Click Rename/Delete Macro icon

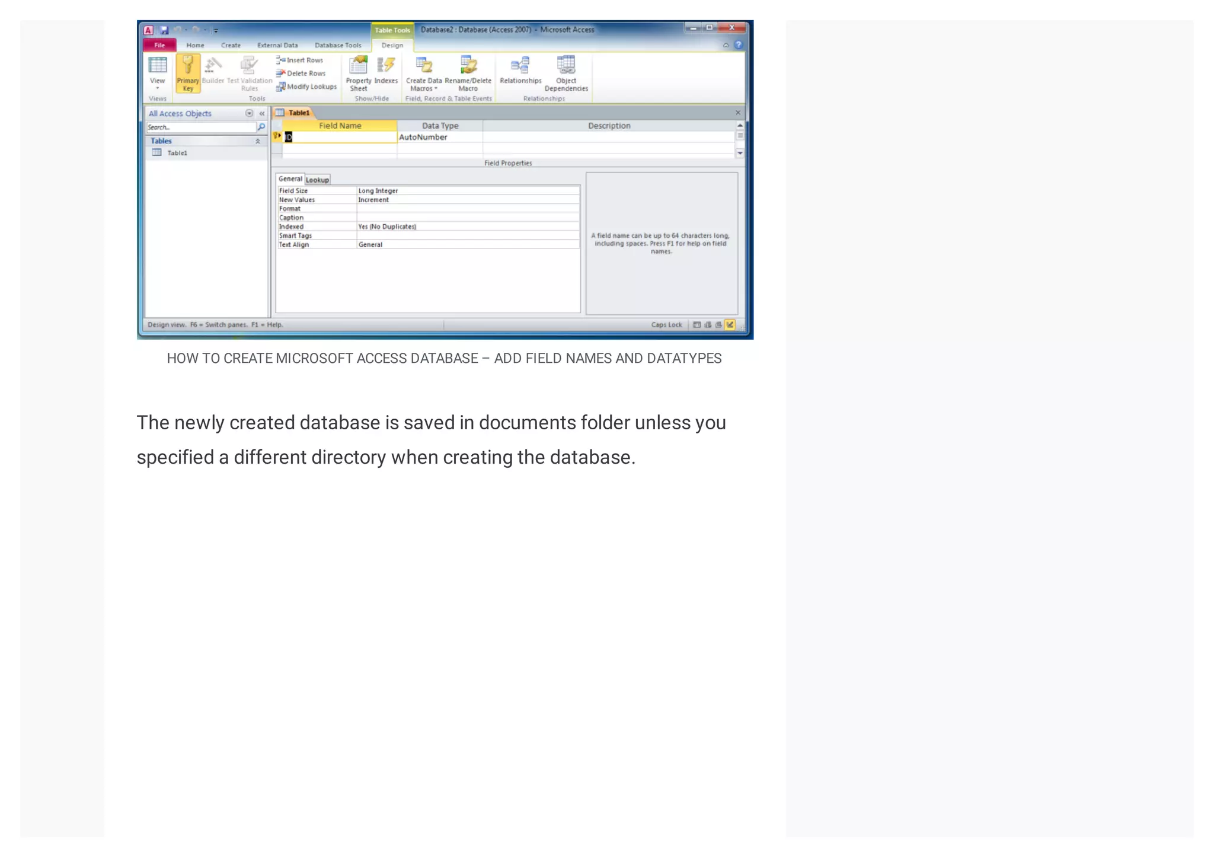tap(468, 65)
